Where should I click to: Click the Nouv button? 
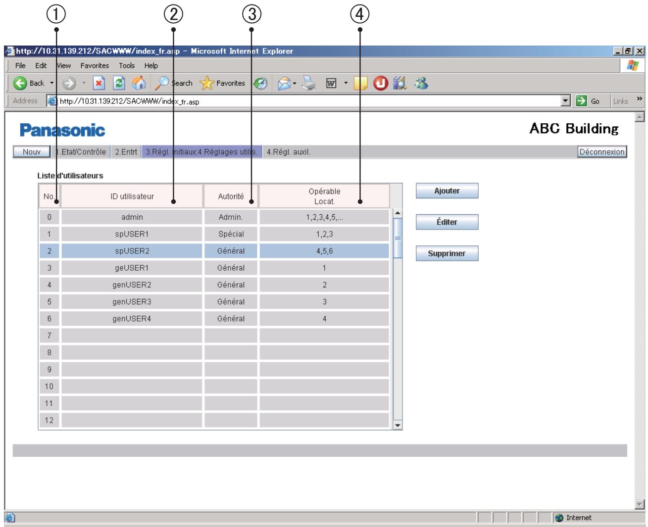pyautogui.click(x=32, y=152)
